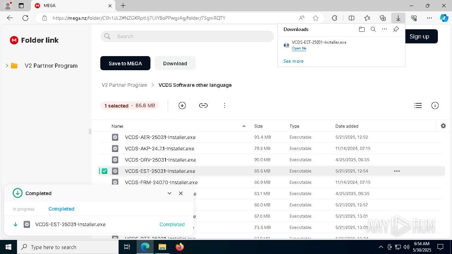
Task: Open browser Collections panel
Action: (383, 18)
